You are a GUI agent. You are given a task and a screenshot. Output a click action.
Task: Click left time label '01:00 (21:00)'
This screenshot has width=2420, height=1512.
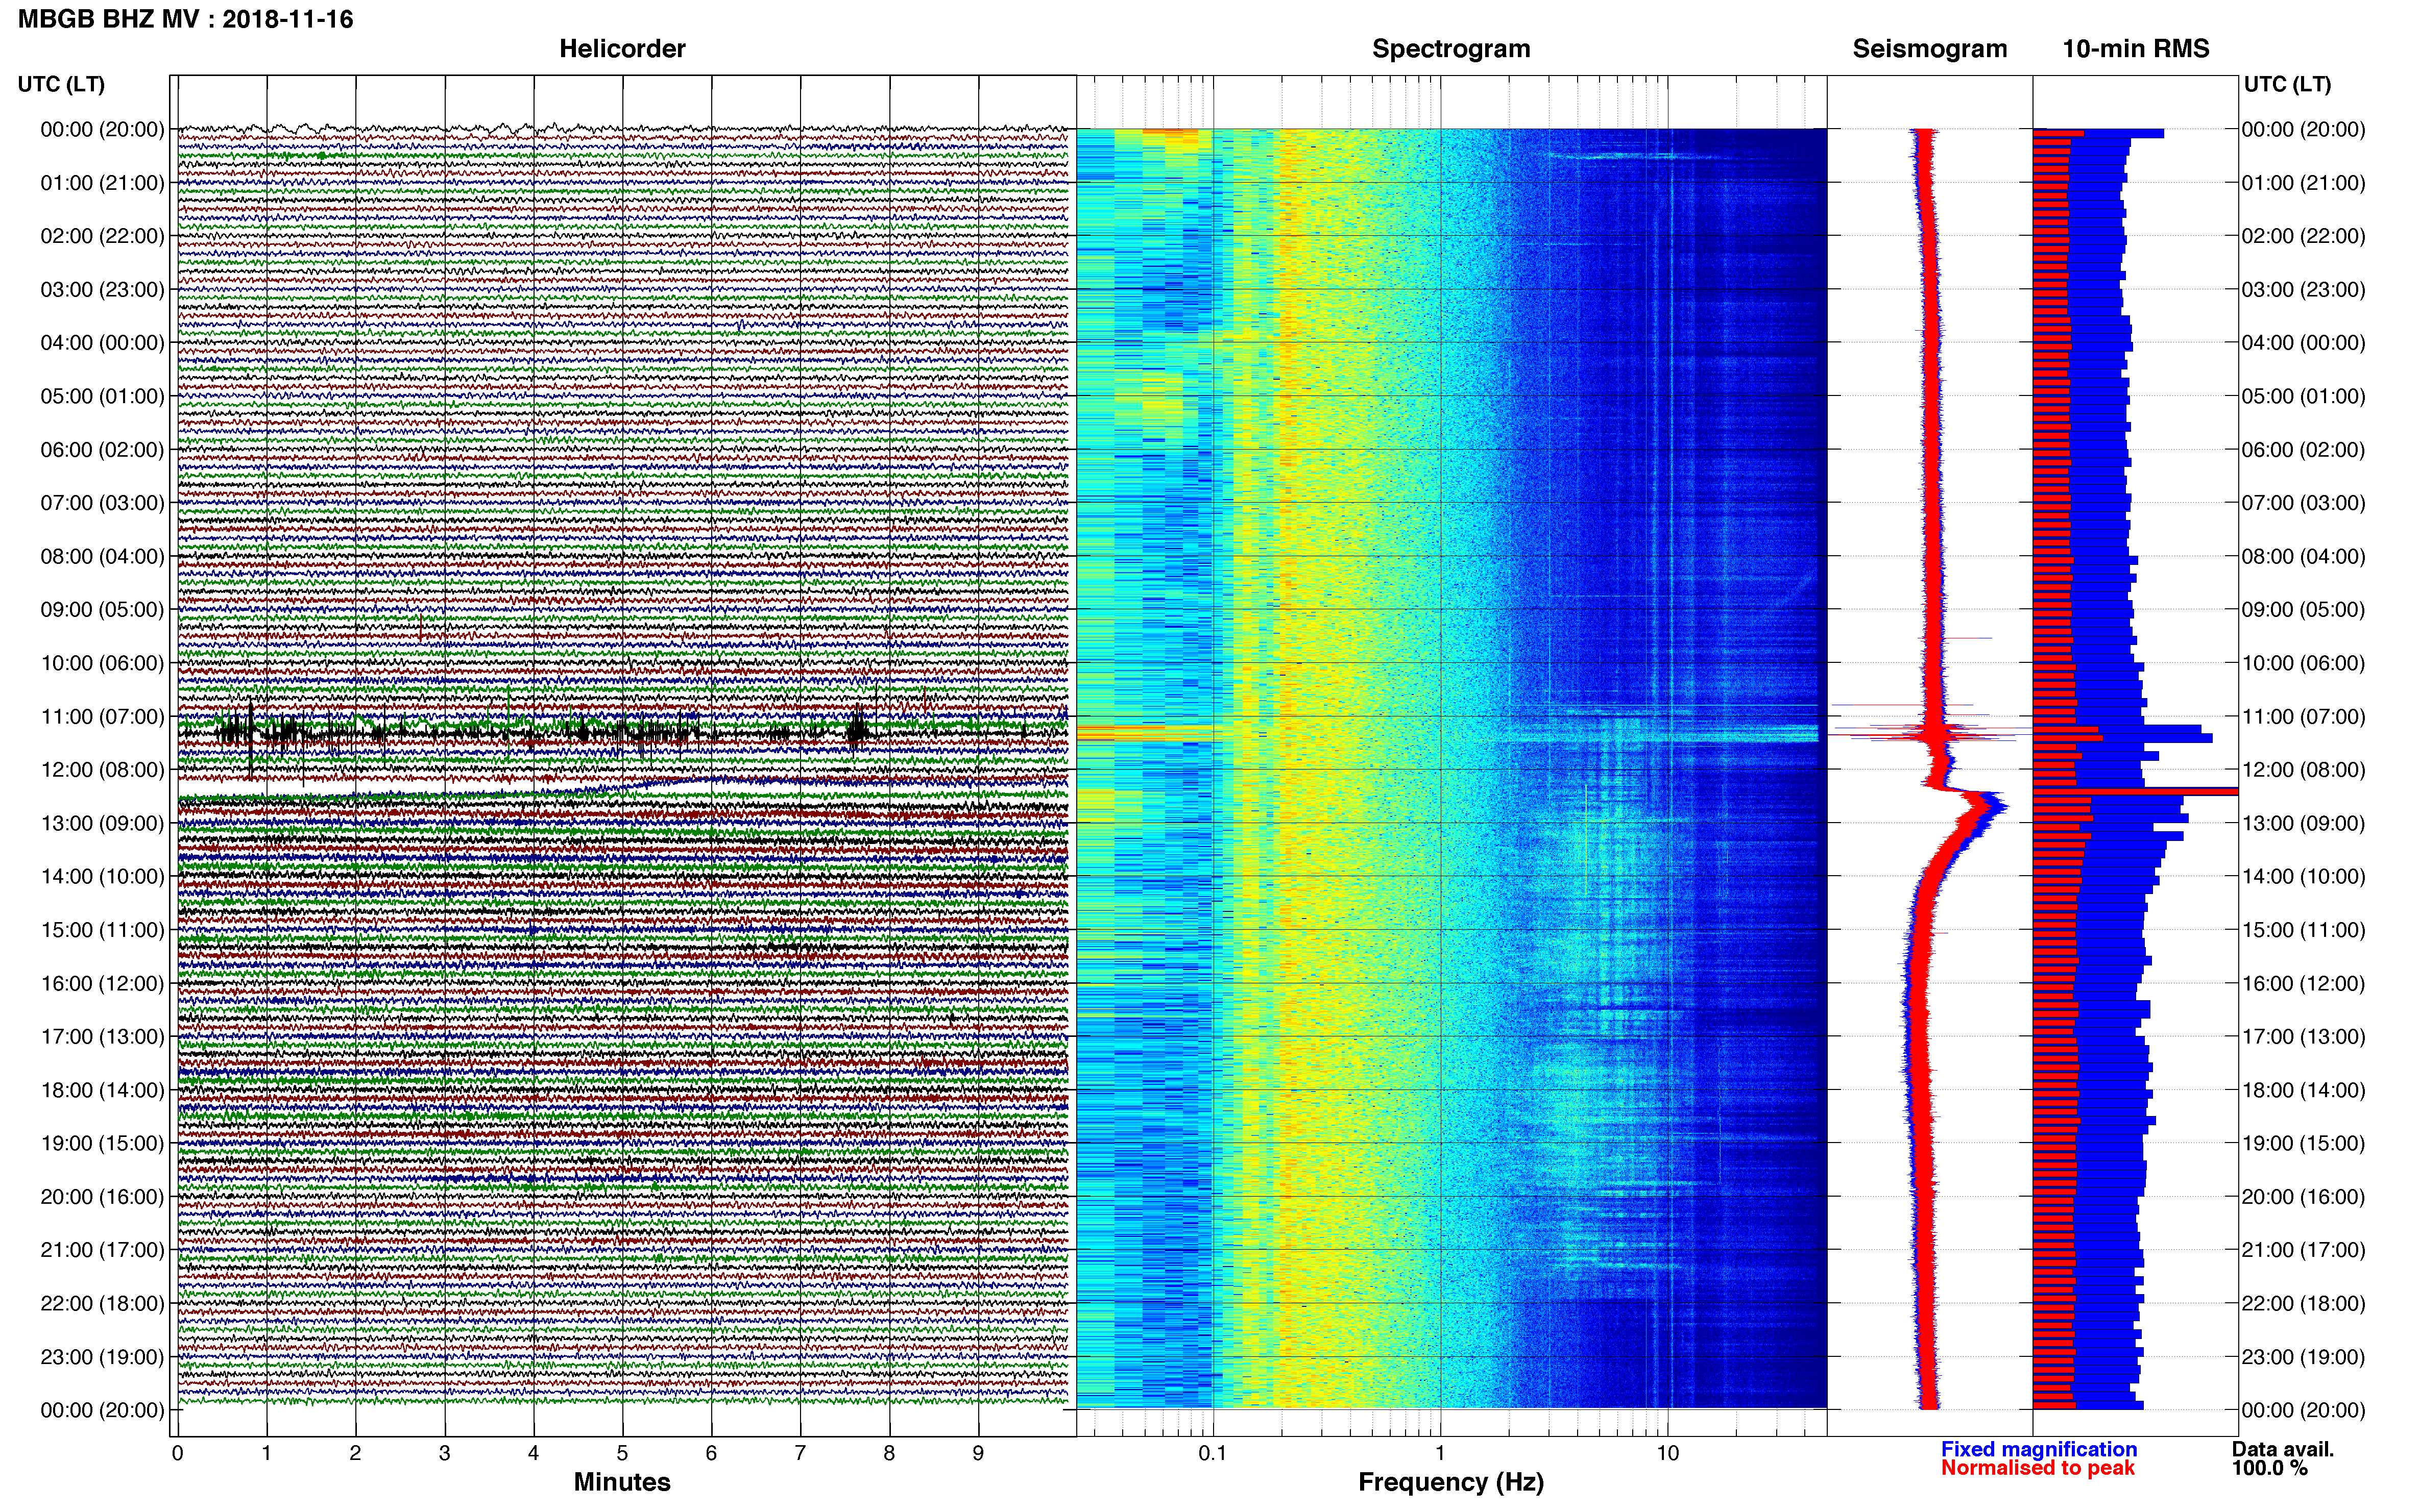pos(102,183)
